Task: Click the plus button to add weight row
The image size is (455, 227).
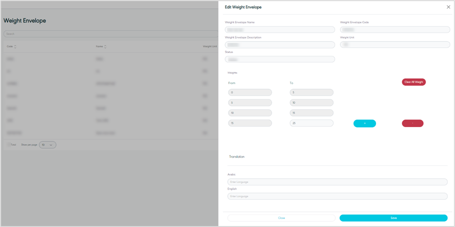Action: [x=365, y=123]
